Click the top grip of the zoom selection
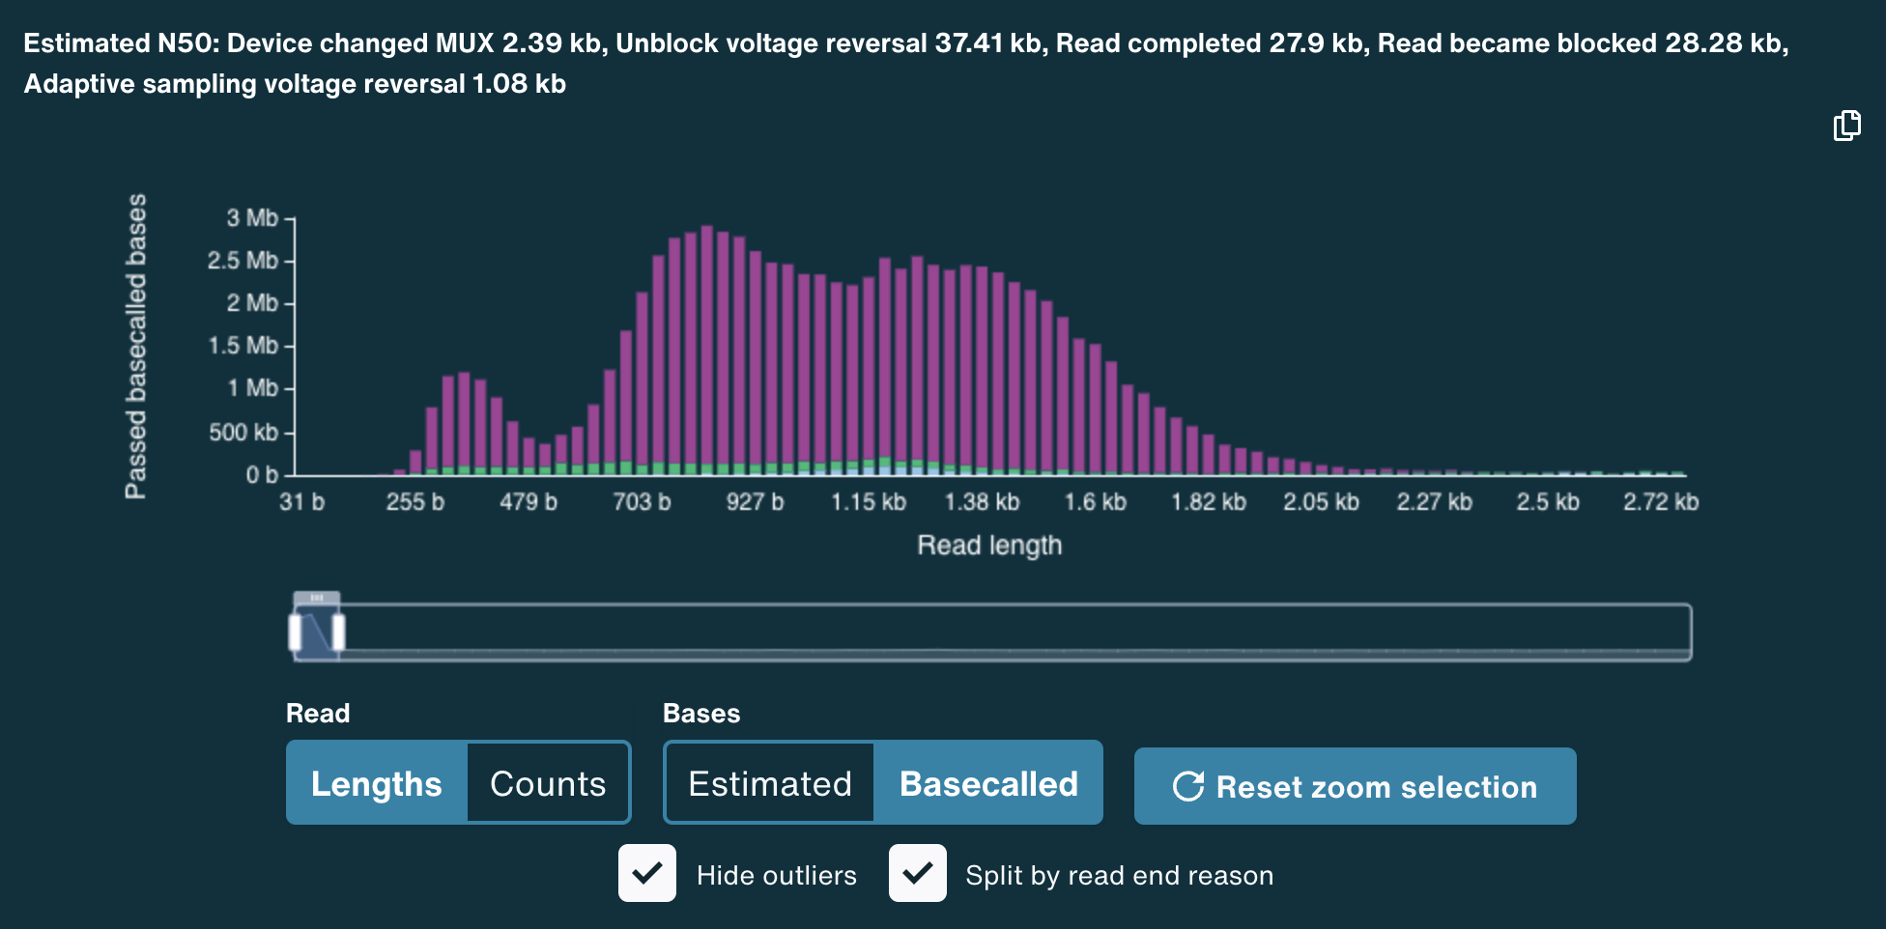The image size is (1886, 929). 317,598
